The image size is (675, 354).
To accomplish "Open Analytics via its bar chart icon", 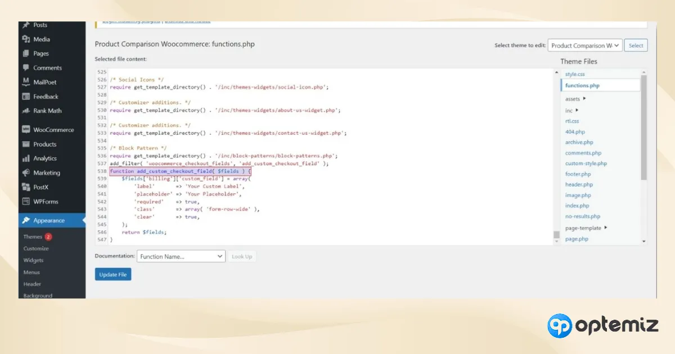I will click(26, 158).
